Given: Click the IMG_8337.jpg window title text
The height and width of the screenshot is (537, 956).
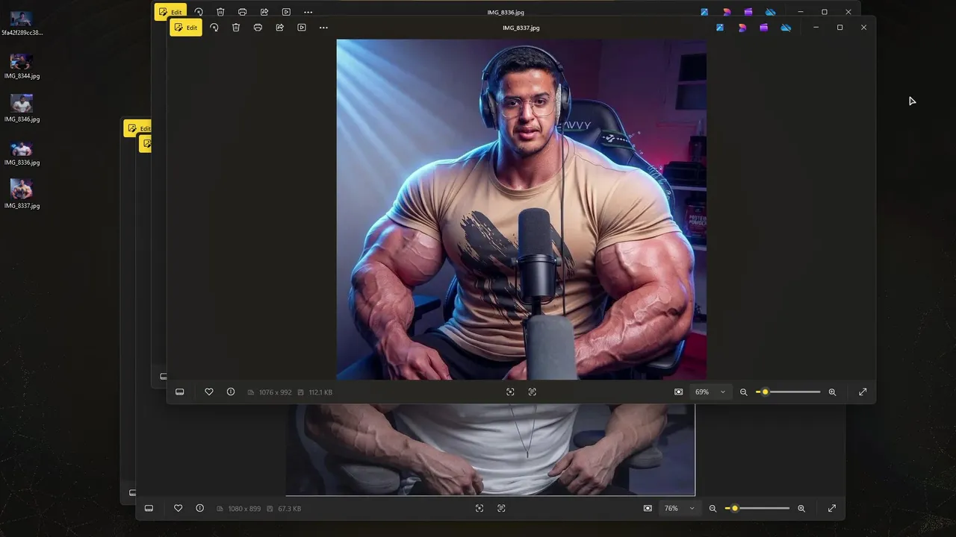Looking at the screenshot, I should point(521,28).
